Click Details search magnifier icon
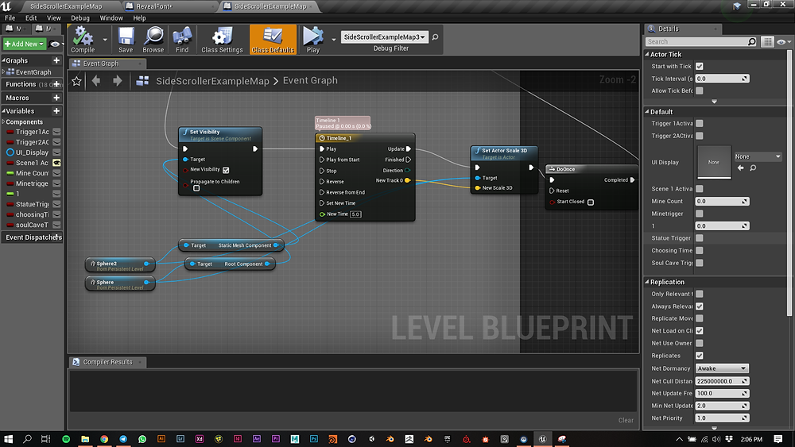 tap(752, 41)
